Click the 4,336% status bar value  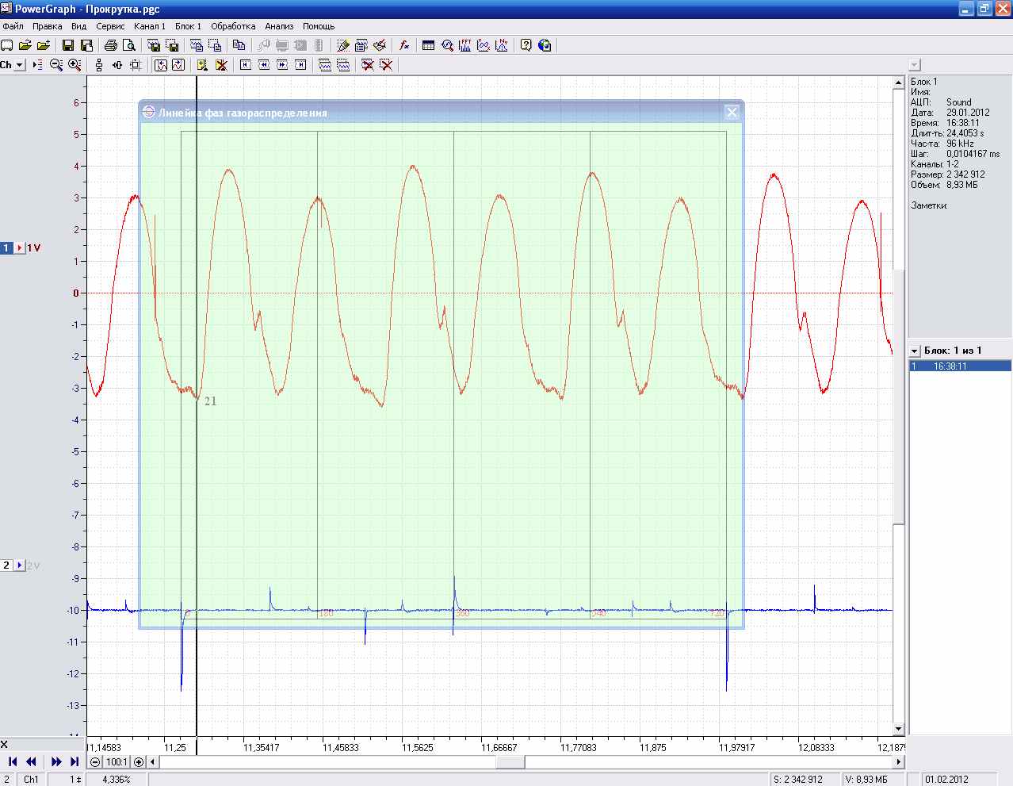pyautogui.click(x=117, y=780)
